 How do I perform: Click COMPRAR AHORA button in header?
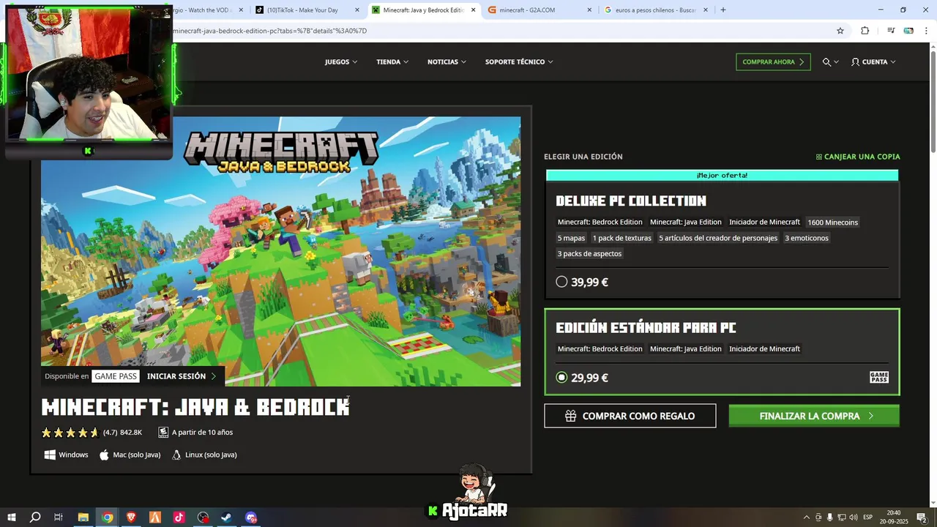tap(773, 62)
